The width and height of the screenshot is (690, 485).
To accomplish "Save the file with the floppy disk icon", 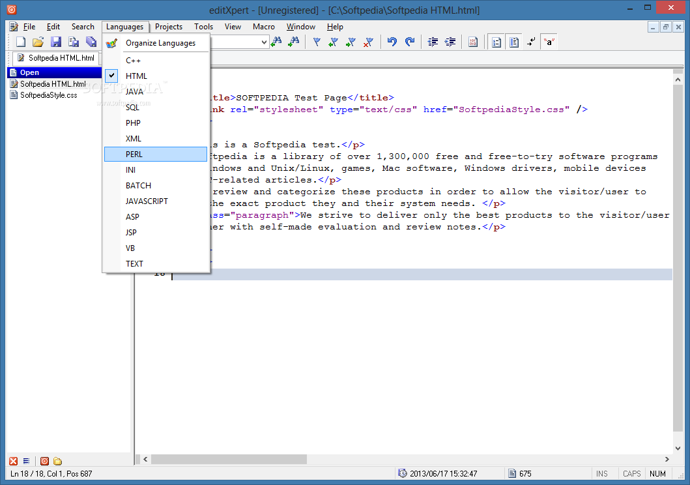I will [x=56, y=42].
